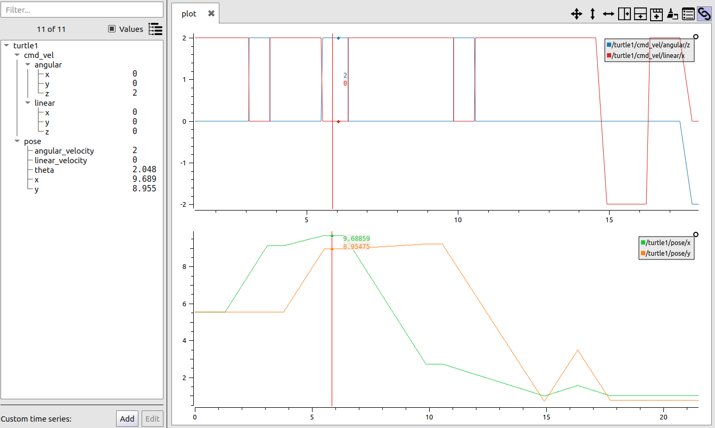Click the pose y value 8.955

144,189
